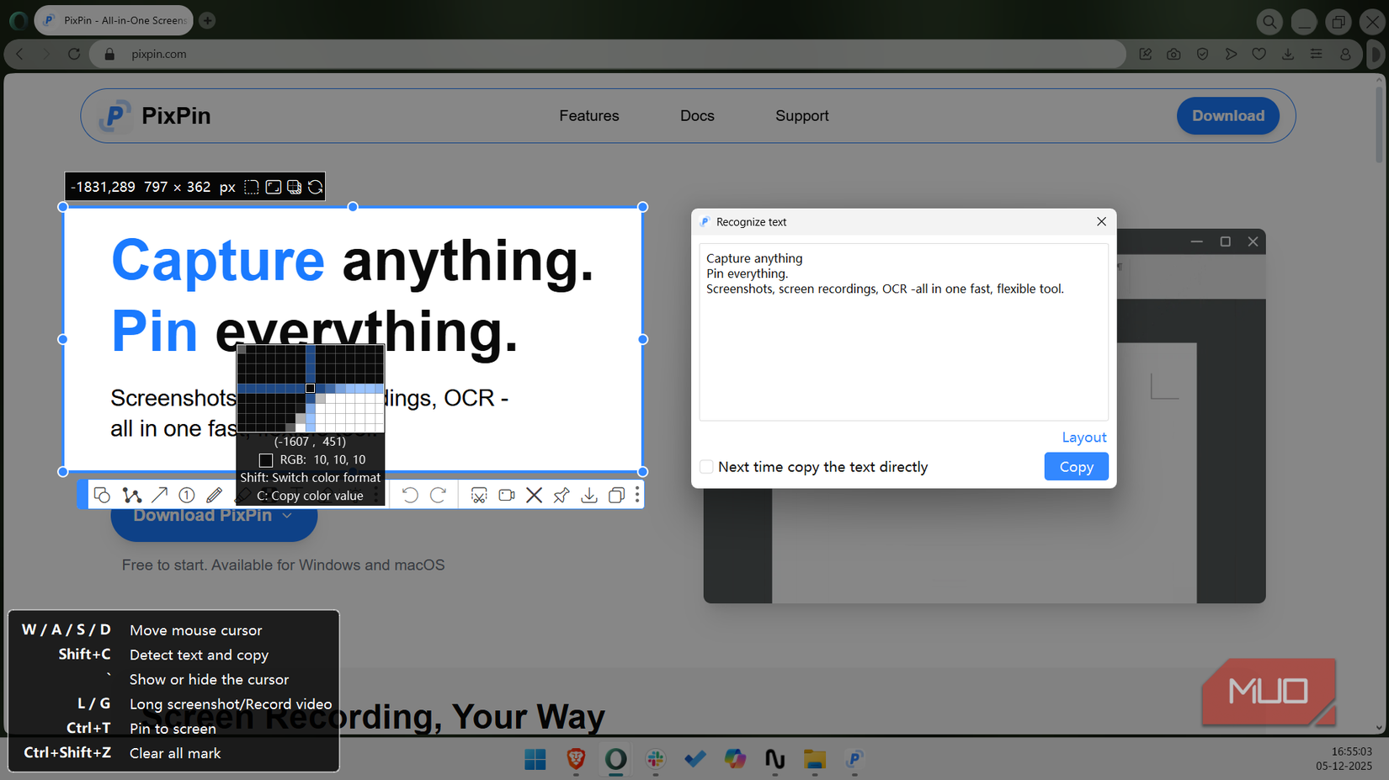Click the Layout link in Recognize text
This screenshot has width=1389, height=780.
tap(1084, 438)
